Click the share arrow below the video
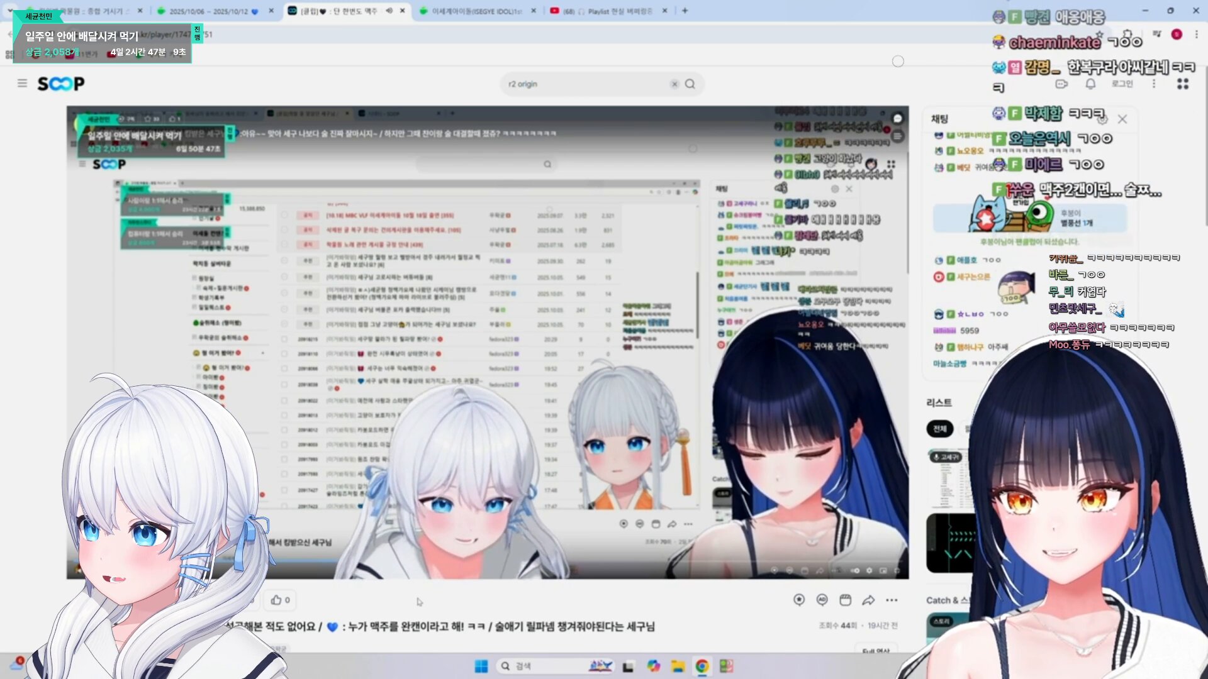This screenshot has height=679, width=1208. point(868,600)
